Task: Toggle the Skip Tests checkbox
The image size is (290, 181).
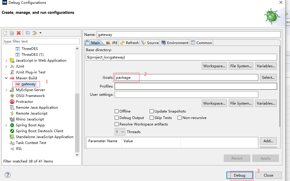Action: [151, 118]
